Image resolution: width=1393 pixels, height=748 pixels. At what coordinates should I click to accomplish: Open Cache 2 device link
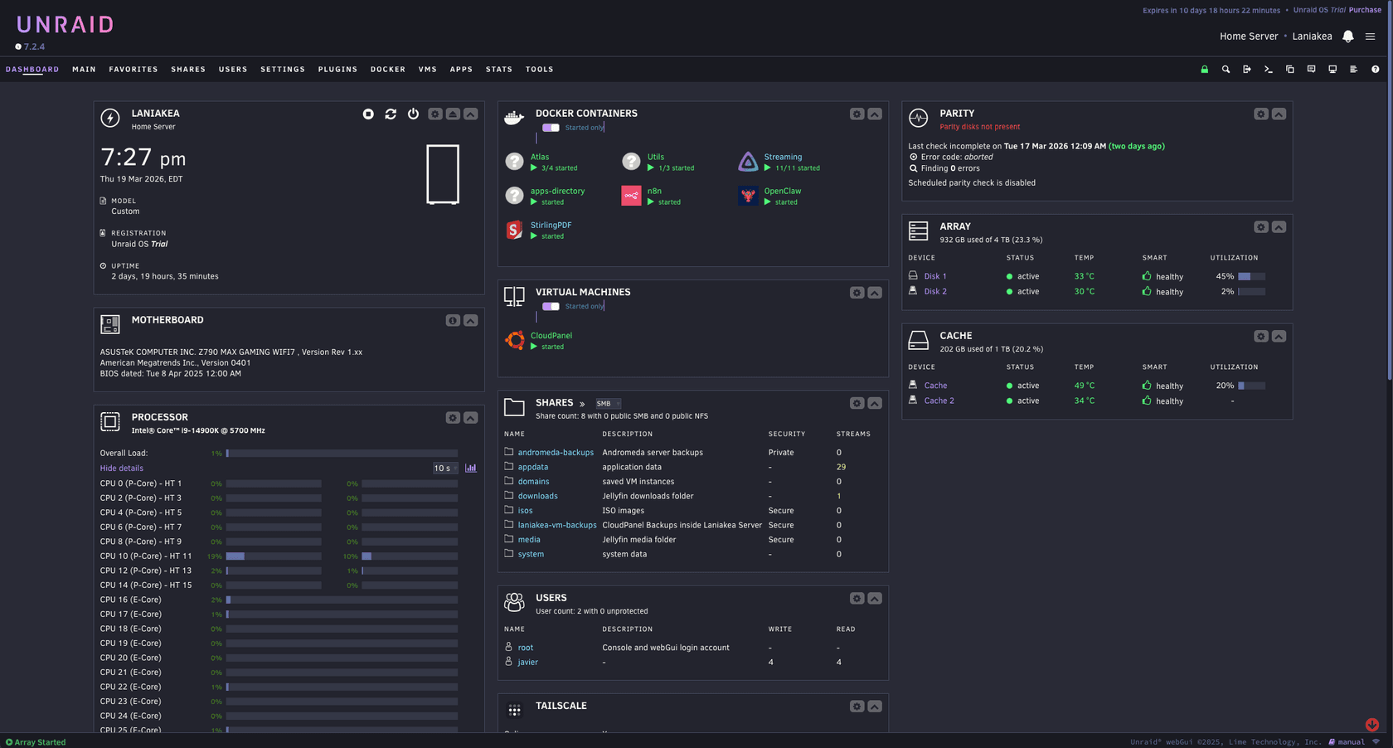click(939, 401)
